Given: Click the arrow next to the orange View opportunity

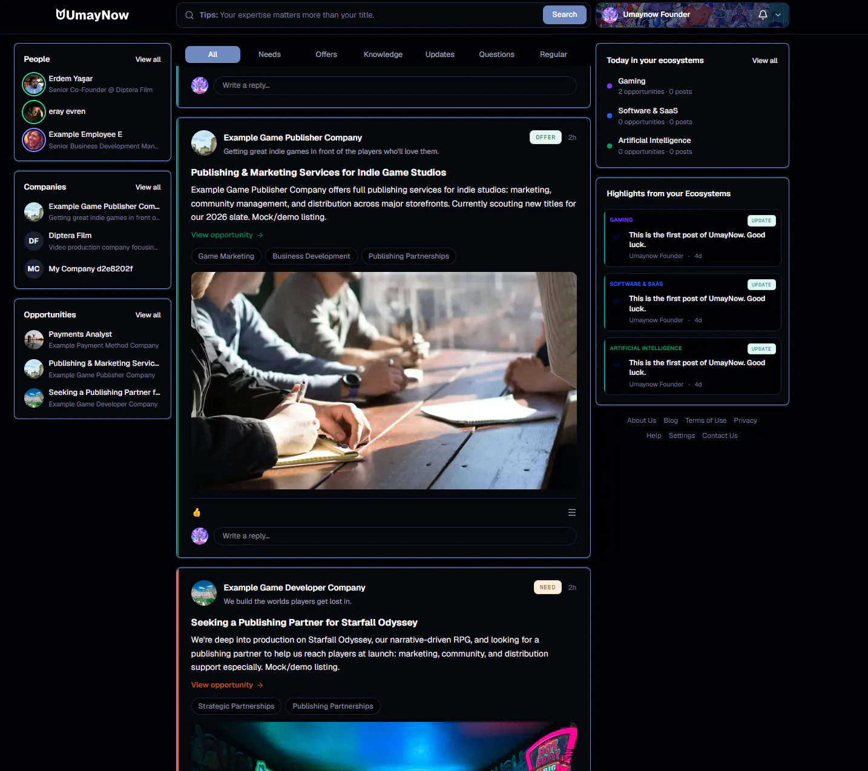Looking at the screenshot, I should pos(260,685).
